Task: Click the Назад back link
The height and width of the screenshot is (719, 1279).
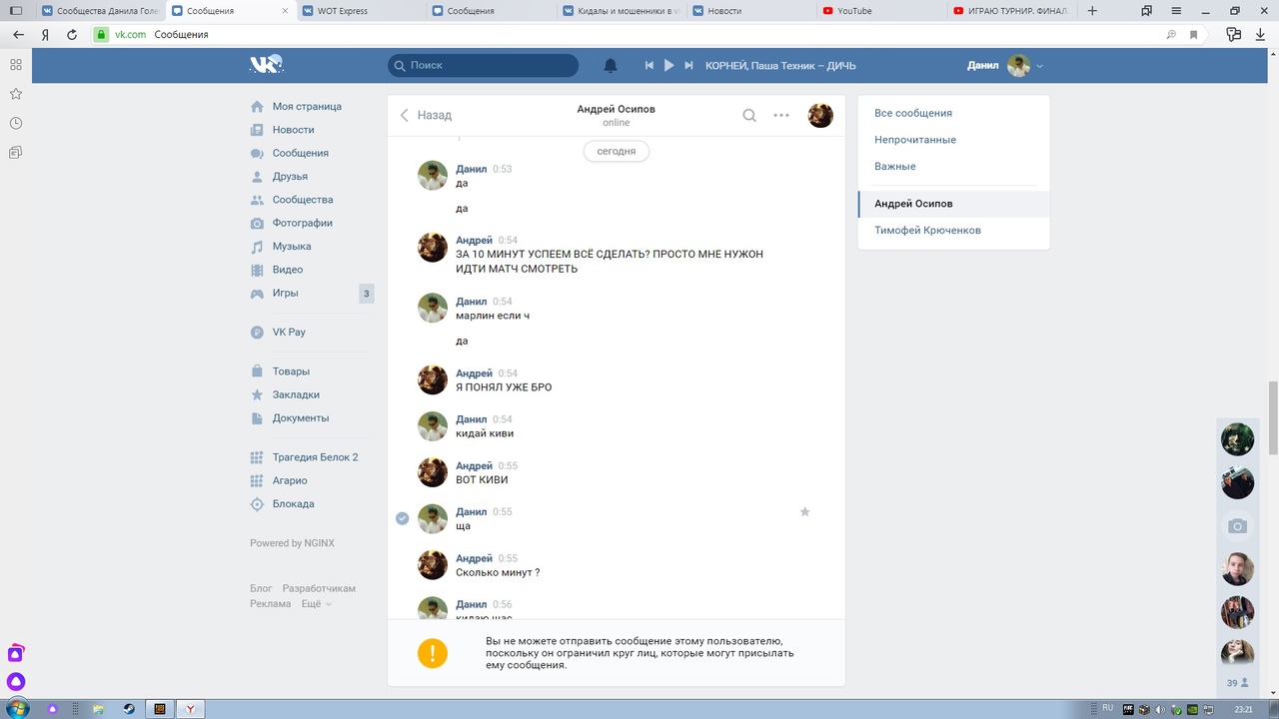Action: pos(426,115)
